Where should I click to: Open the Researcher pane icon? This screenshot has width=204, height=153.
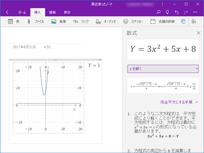click(183, 21)
